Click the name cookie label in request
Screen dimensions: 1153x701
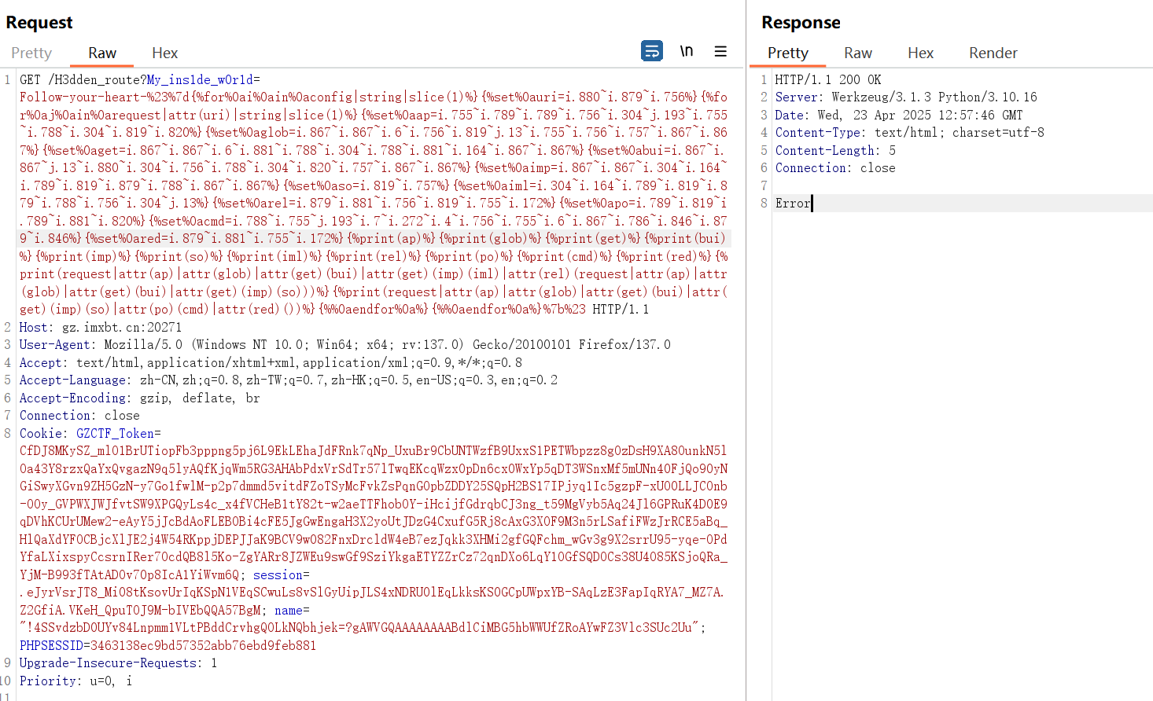[289, 610]
